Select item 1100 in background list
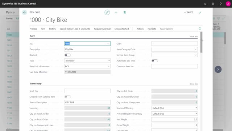232x131 pixels. [9, 108]
